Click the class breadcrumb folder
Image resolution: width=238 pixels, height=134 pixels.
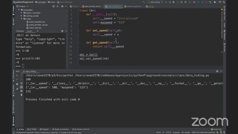point(51,2)
